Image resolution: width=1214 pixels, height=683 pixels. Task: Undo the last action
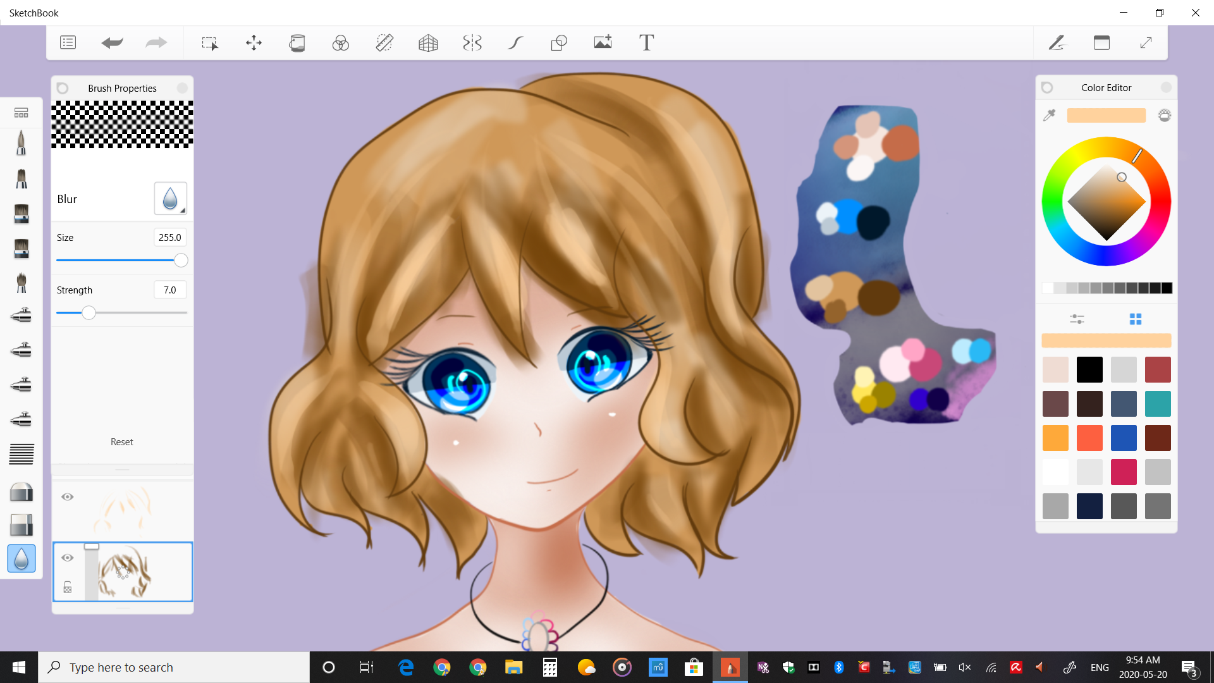tap(112, 42)
